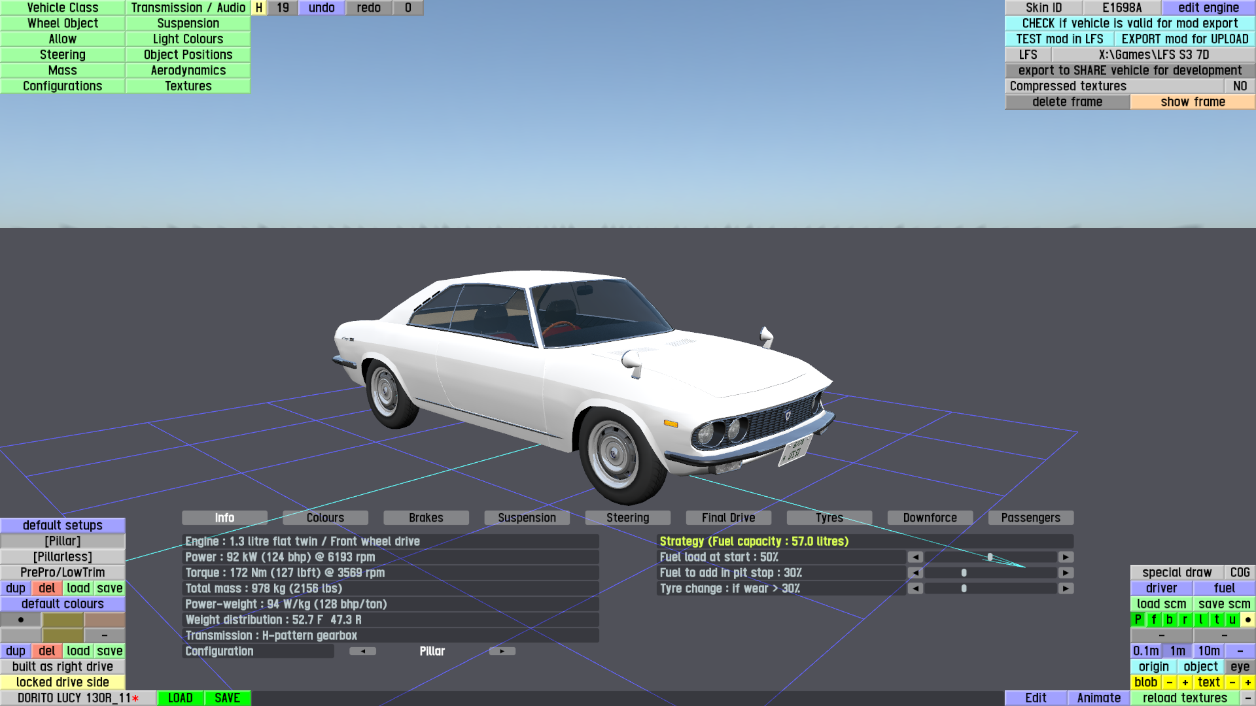Screen dimensions: 1256x706
Task: Toggle the eye view mode
Action: pyautogui.click(x=1239, y=667)
